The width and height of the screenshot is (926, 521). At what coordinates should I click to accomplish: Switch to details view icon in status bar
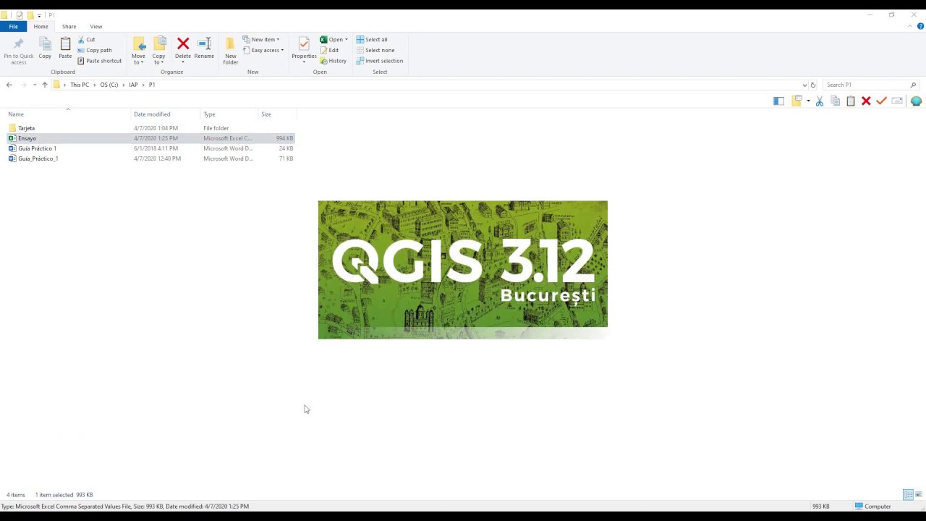coord(908,495)
